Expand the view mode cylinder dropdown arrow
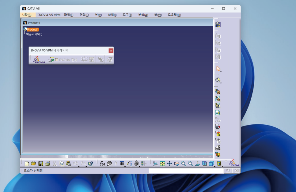Image resolution: width=296 pixels, height=192 pixels. (x=222, y=166)
